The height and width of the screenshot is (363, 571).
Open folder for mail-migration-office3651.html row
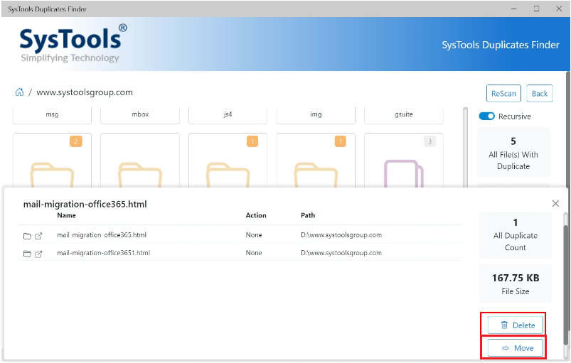pos(27,254)
